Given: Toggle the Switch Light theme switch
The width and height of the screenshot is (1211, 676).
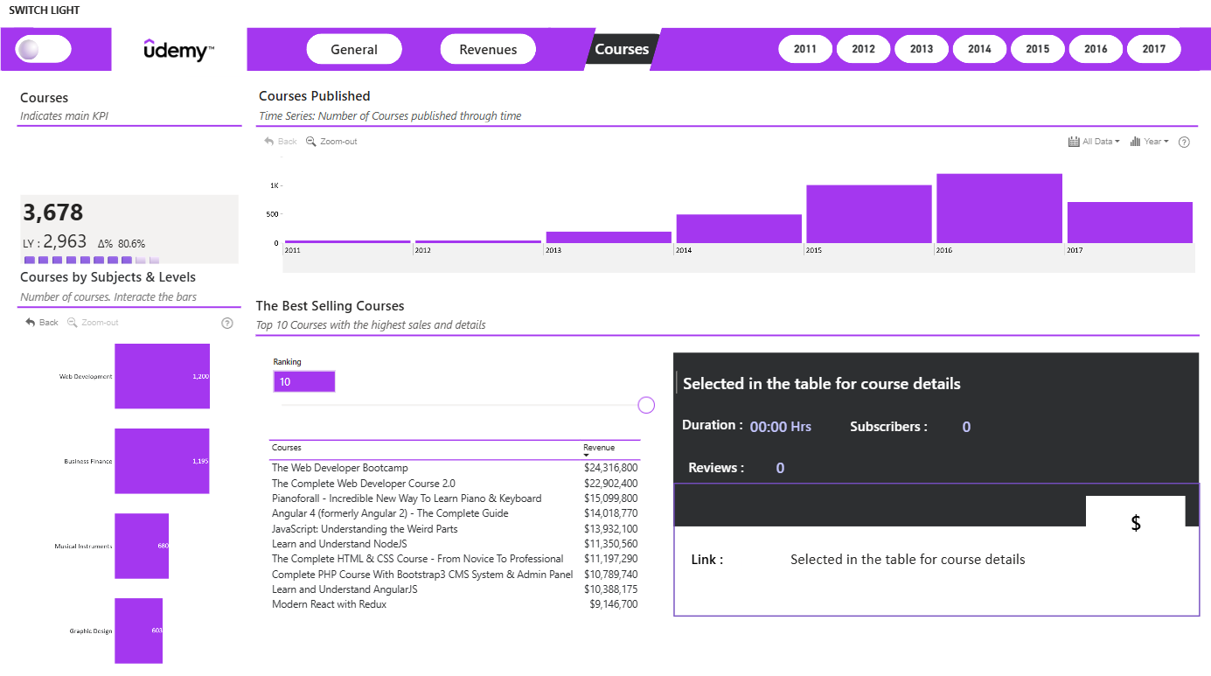Looking at the screenshot, I should (x=44, y=50).
